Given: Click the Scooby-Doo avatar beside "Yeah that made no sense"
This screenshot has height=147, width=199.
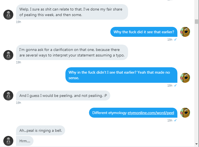Looking at the screenshot, I should 185,78.
